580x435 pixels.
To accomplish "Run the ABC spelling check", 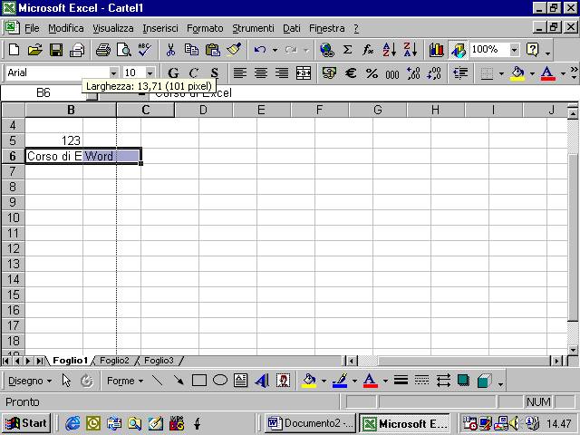I will (145, 50).
